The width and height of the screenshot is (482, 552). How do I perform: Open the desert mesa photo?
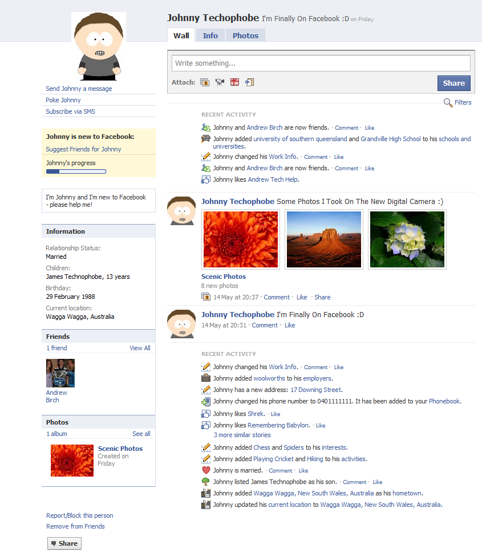(324, 239)
